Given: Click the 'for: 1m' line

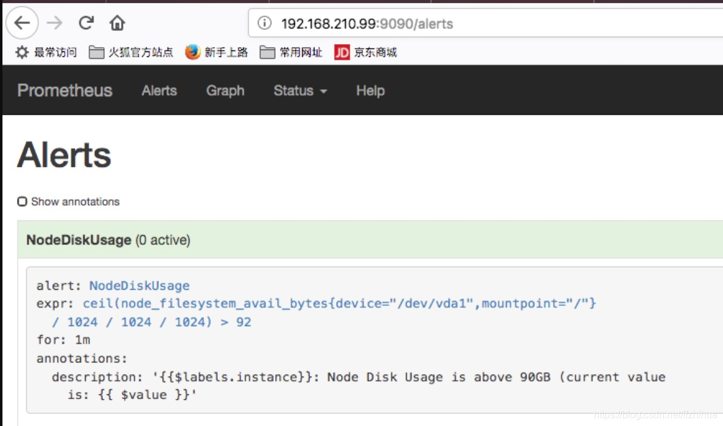Looking at the screenshot, I should pyautogui.click(x=64, y=340).
